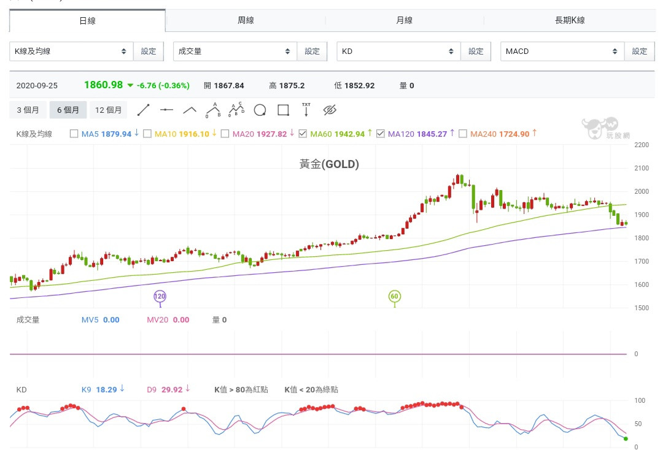The height and width of the screenshot is (450, 663).
Task: Switch to the 長期K線 tab
Action: point(569,20)
